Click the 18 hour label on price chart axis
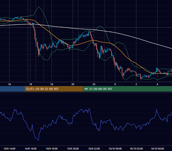 (52, 84)
